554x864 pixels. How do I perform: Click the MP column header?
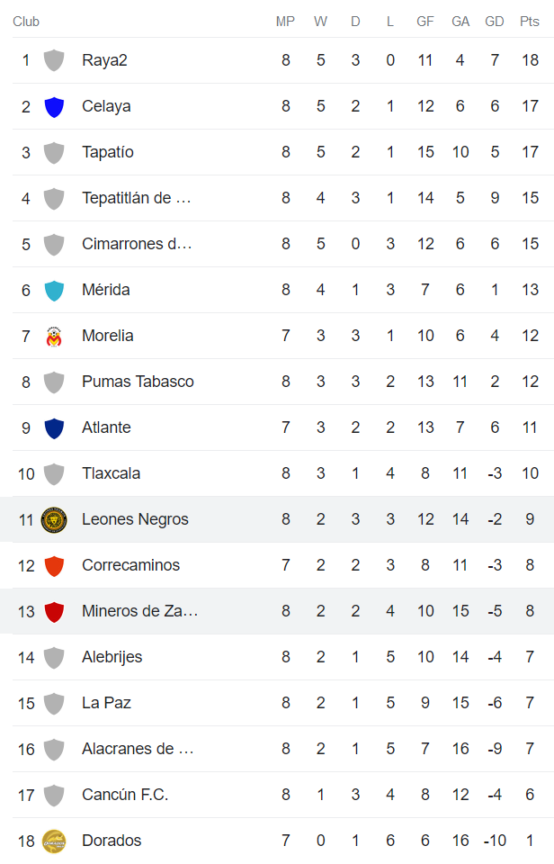(285, 22)
